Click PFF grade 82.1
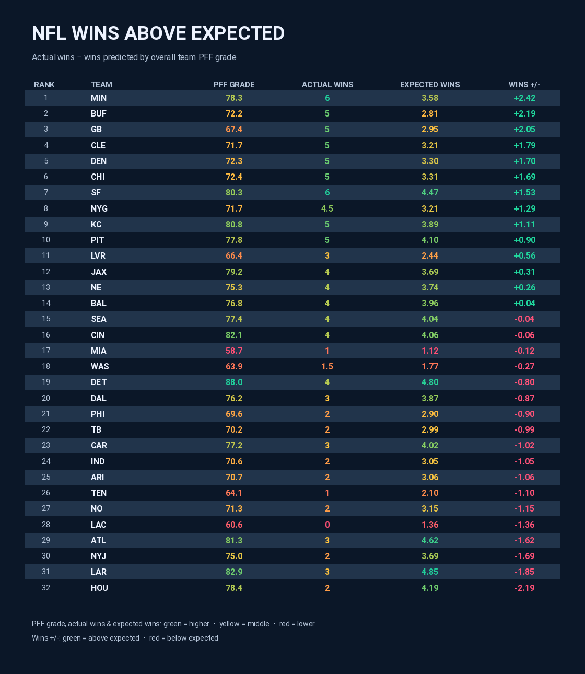 click(x=234, y=335)
